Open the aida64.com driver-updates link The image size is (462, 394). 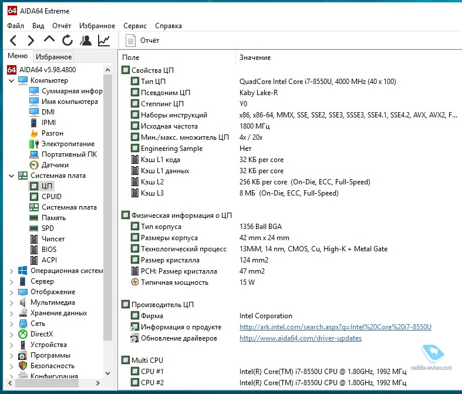pos(301,338)
